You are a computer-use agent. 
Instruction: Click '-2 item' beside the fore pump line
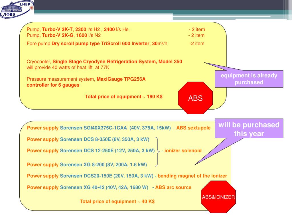point(197,44)
